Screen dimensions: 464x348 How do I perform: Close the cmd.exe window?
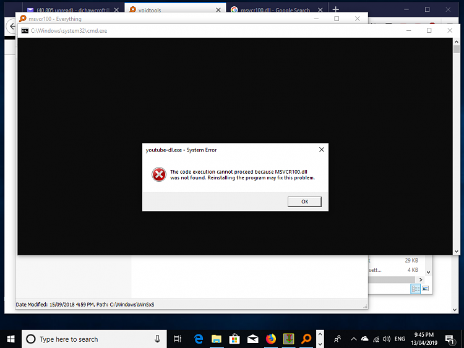pos(450,30)
